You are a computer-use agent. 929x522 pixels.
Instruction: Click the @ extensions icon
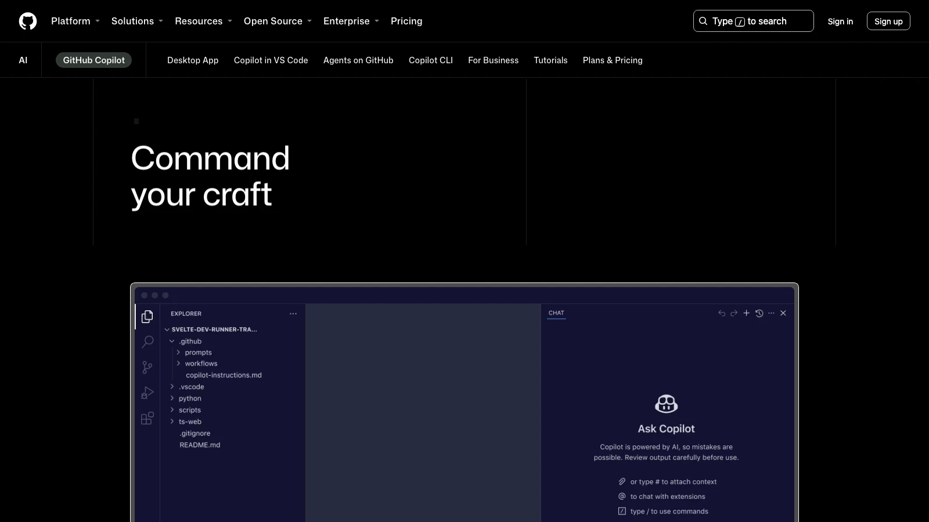click(622, 496)
